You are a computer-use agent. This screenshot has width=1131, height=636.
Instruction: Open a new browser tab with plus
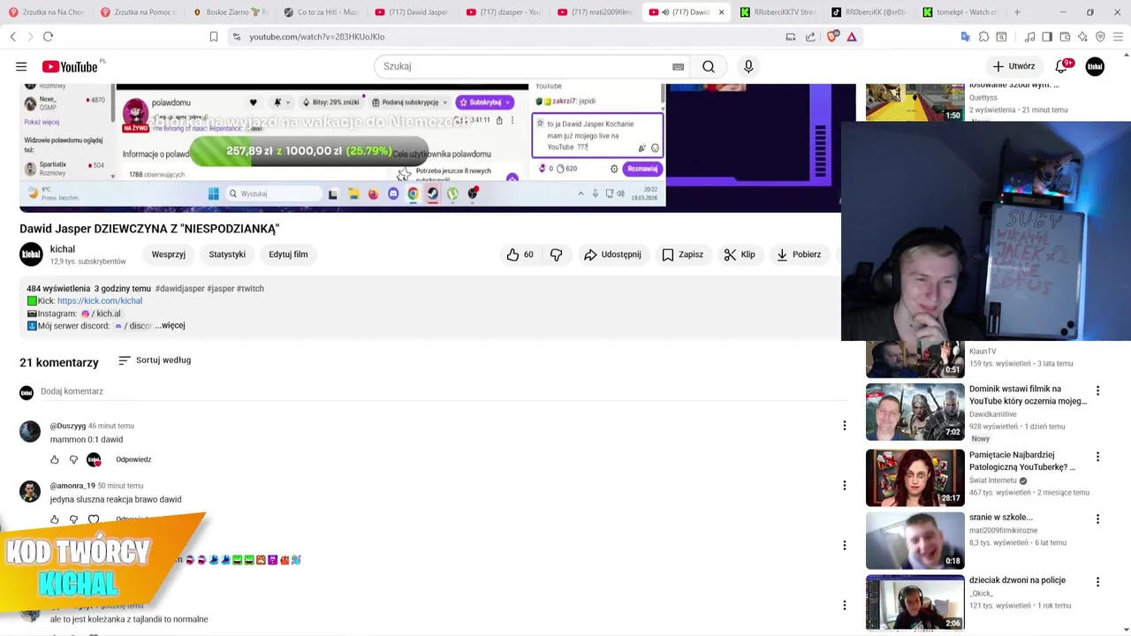[1017, 12]
